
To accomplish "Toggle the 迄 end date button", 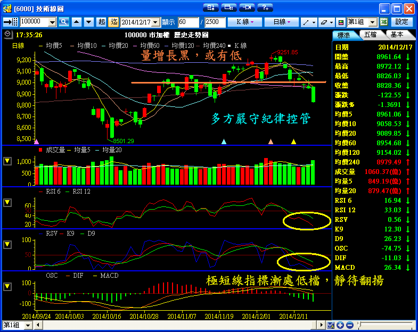I will coord(113,22).
